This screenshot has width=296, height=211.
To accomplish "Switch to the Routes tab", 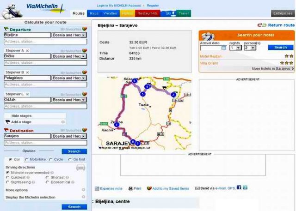I will click(79, 13).
